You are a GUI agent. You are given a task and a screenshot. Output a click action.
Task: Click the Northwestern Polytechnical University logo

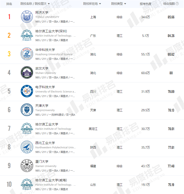point(27,147)
